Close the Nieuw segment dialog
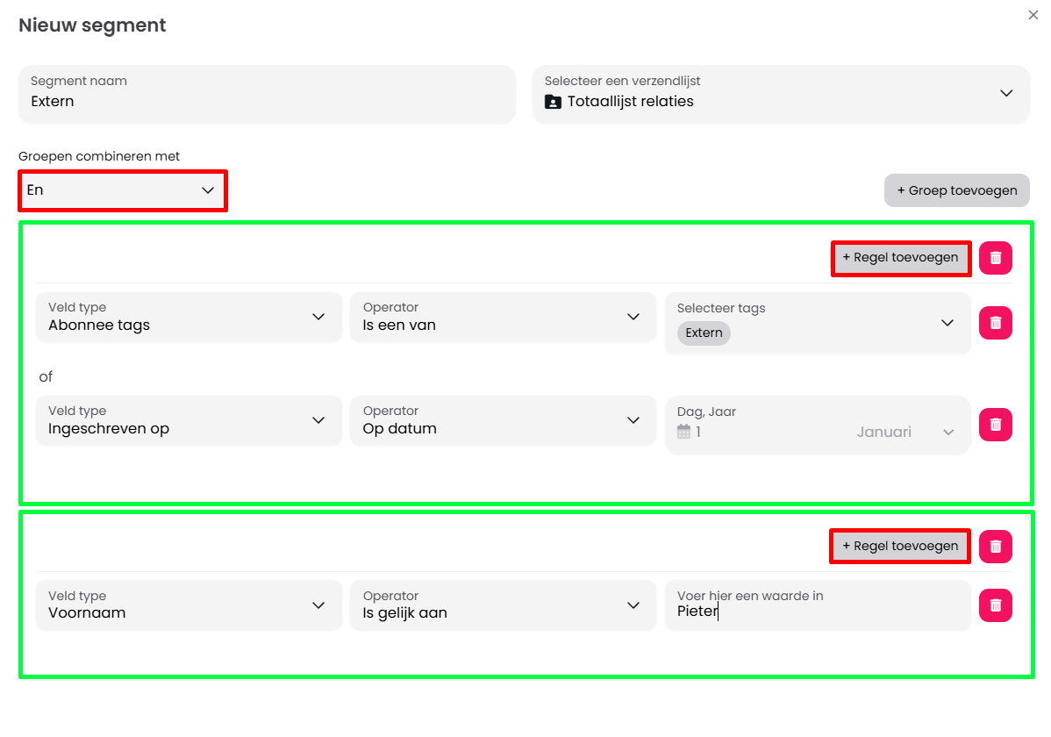Image resolution: width=1051 pixels, height=737 pixels. pos(1033,15)
